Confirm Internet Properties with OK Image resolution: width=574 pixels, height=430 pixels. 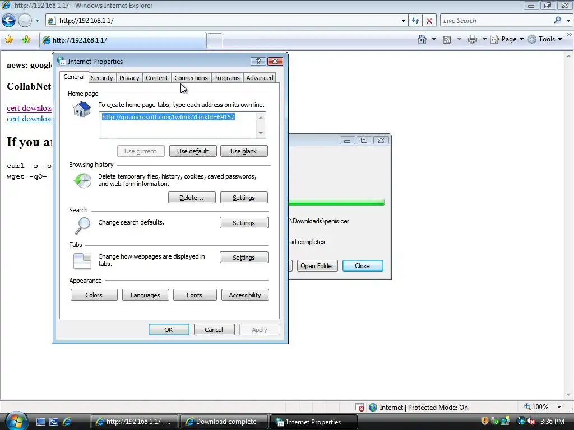[169, 330]
